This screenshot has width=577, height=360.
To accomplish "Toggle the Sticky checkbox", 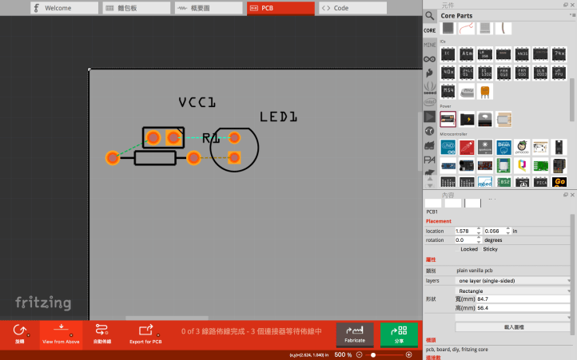I will click(480, 249).
